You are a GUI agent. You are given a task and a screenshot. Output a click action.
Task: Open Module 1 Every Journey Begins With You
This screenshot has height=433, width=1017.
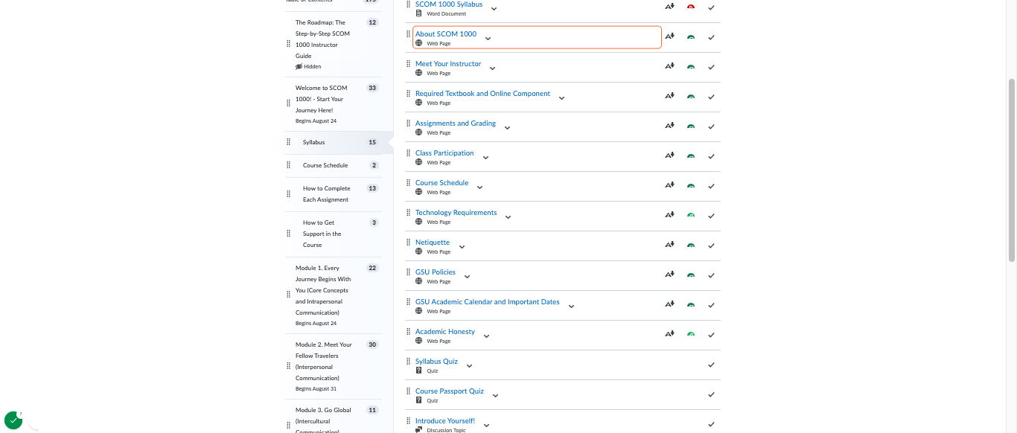click(323, 290)
